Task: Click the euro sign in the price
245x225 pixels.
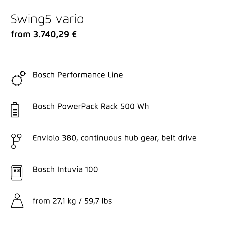Action: [74, 35]
